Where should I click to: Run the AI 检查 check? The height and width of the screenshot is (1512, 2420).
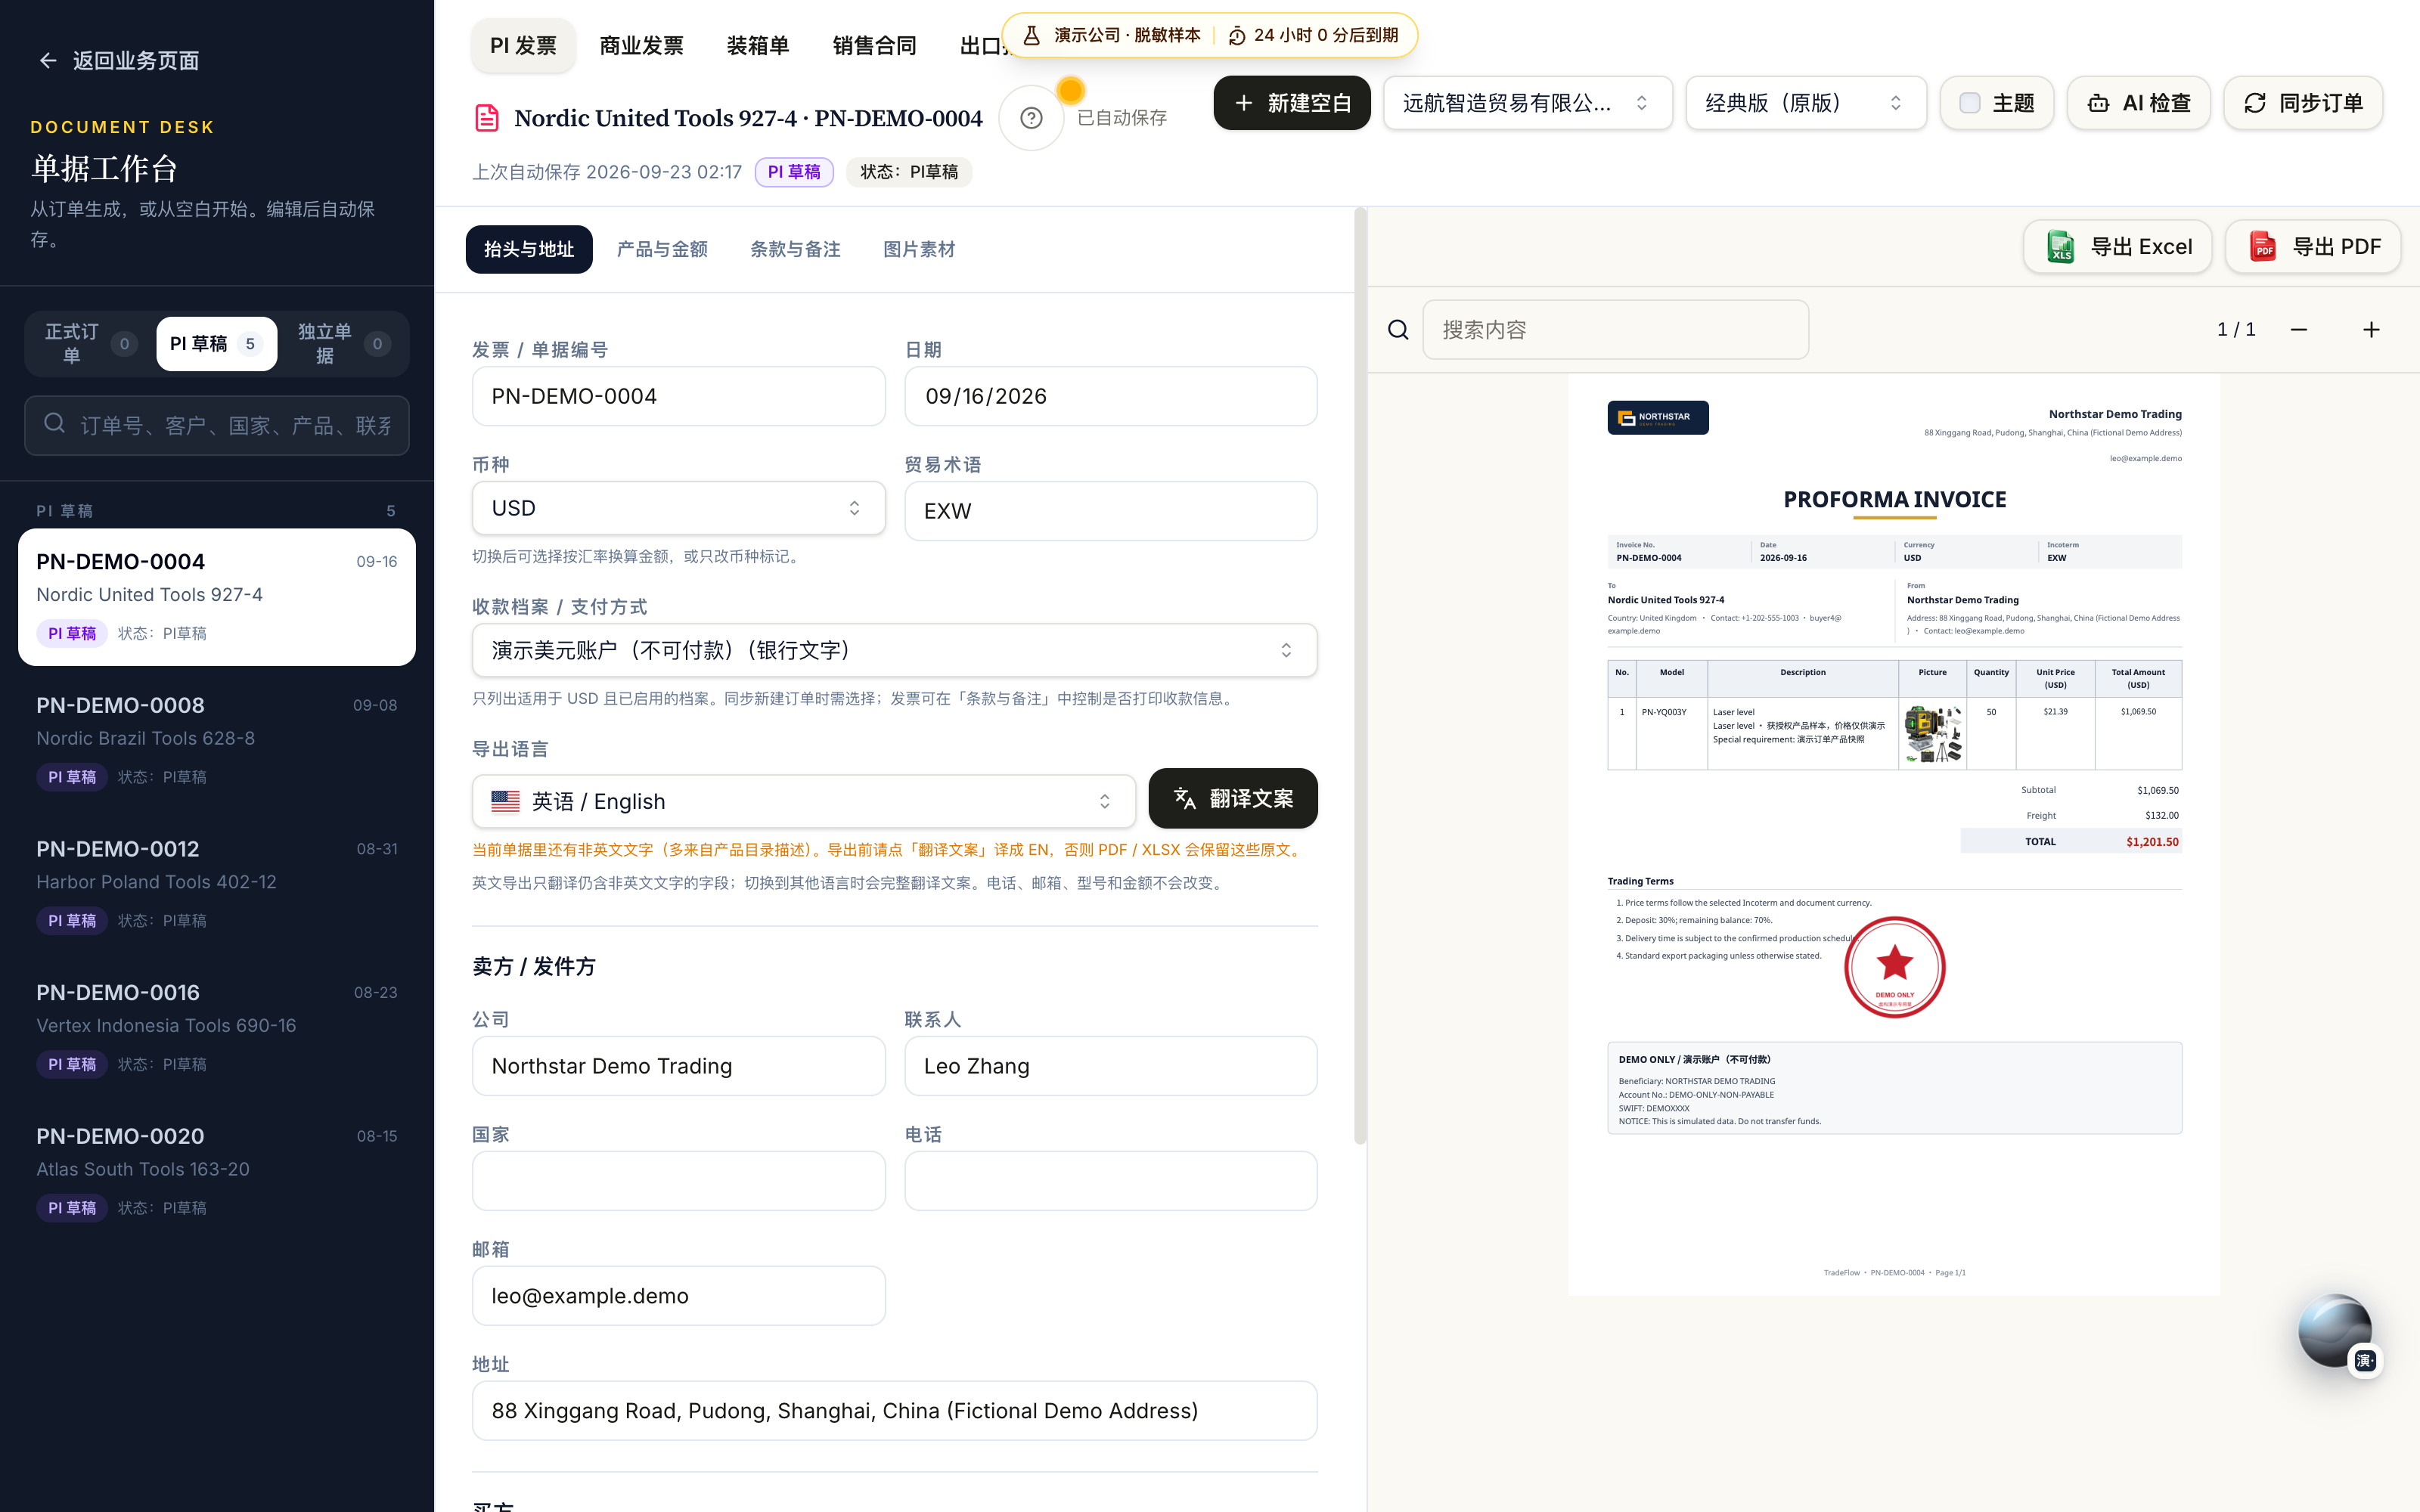[x=2138, y=103]
